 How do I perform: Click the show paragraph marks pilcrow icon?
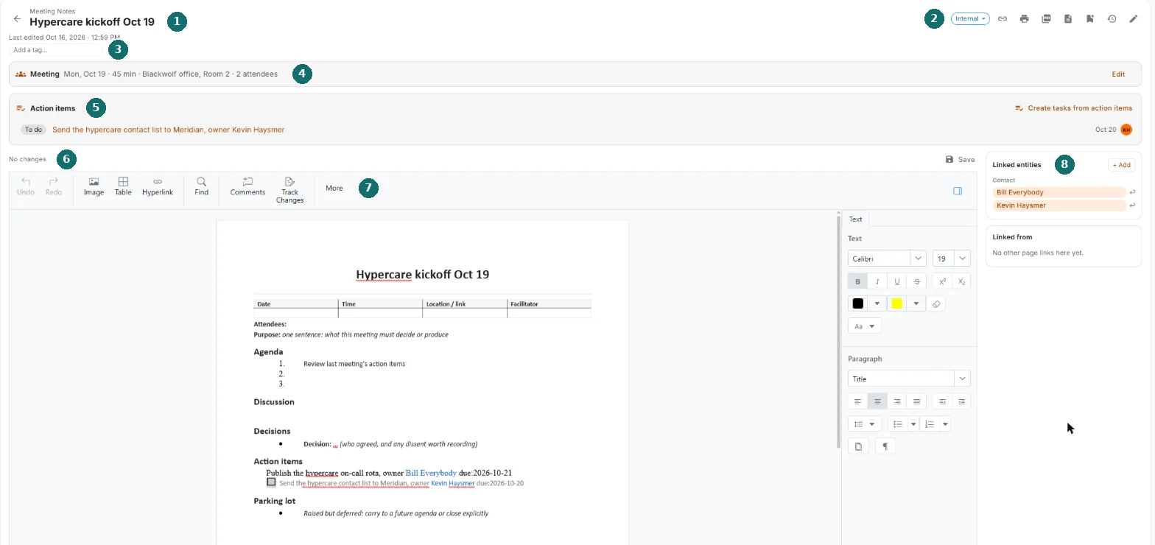885,446
